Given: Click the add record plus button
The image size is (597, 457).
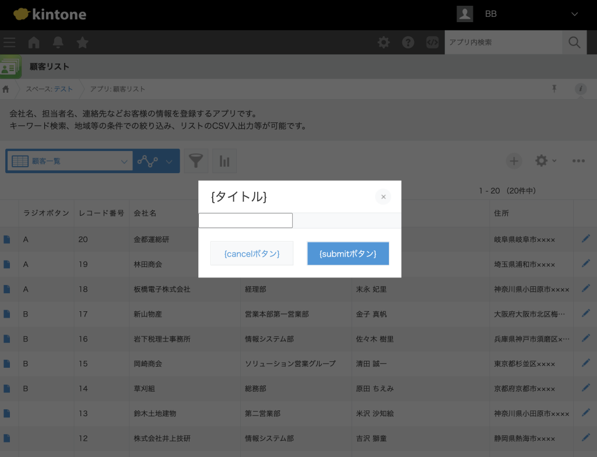Looking at the screenshot, I should [x=514, y=161].
